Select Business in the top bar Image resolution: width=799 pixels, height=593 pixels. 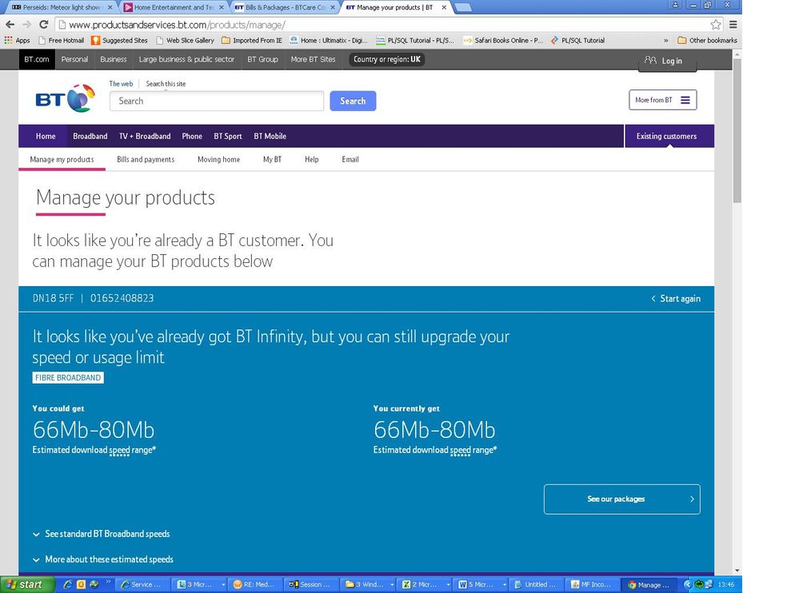pyautogui.click(x=113, y=59)
